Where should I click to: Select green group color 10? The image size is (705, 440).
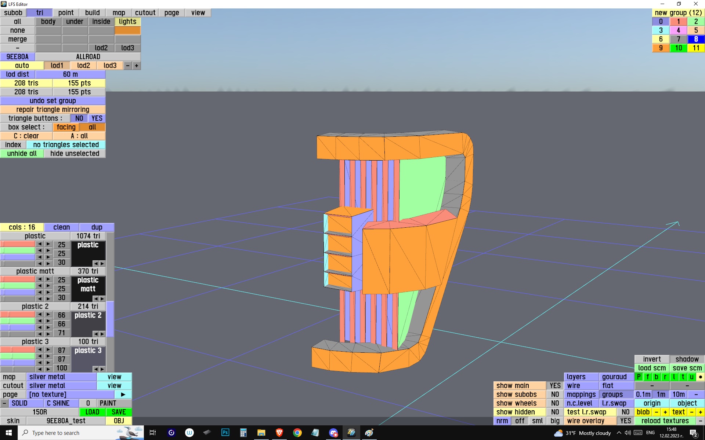point(678,48)
